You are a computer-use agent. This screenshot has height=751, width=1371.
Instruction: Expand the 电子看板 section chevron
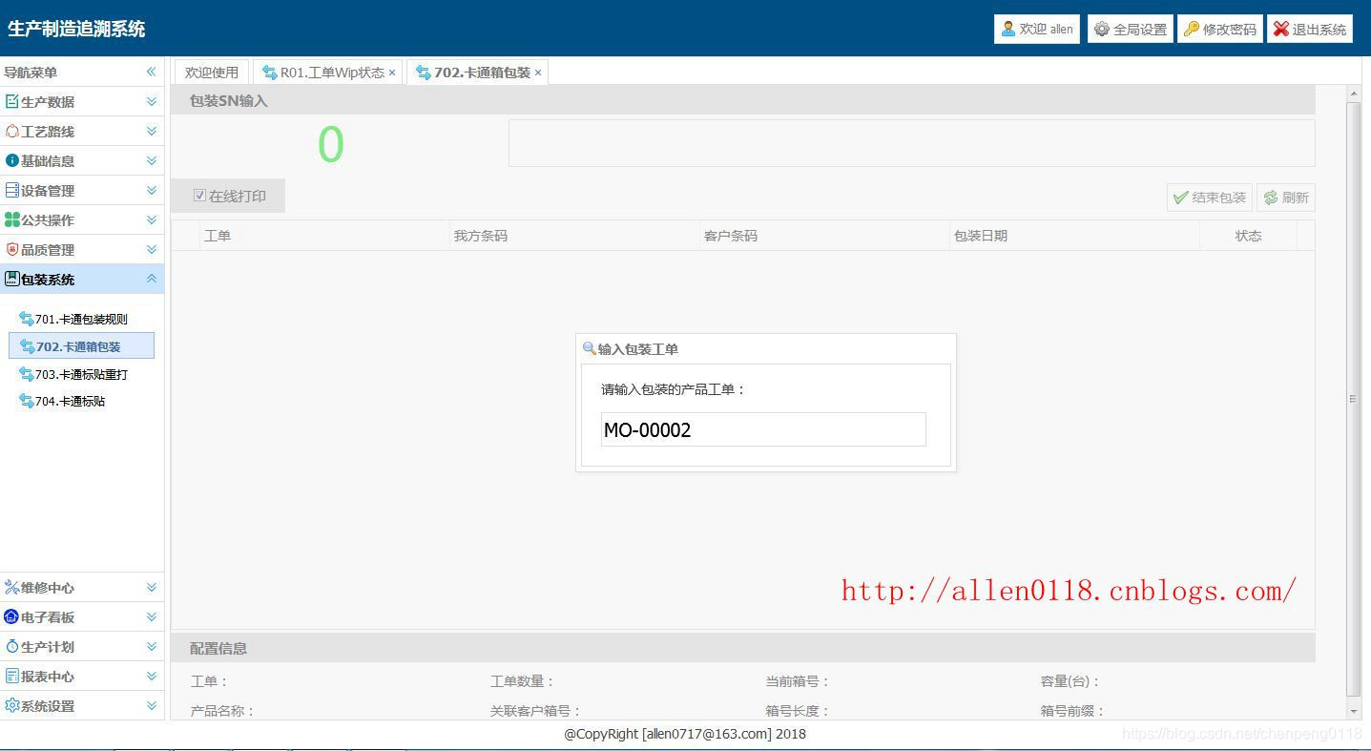pyautogui.click(x=151, y=616)
